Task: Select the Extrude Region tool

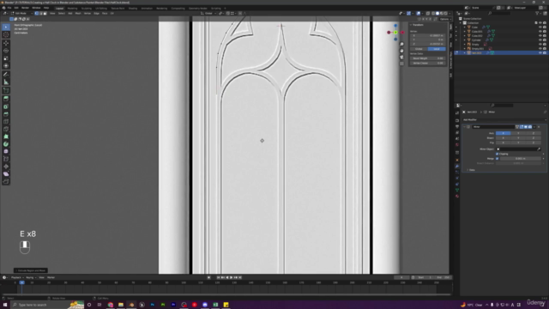Action: point(6,99)
